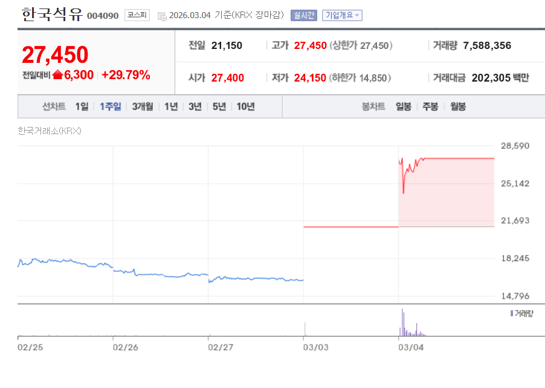This screenshot has height=388, width=545.
Task: Open the 일봉 daily candle chart
Action: click(x=404, y=106)
